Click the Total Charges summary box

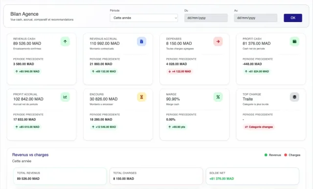(x=156, y=176)
